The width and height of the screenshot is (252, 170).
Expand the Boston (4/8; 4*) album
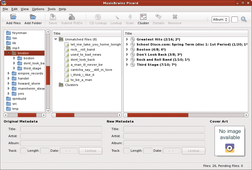pyautogui.click(x=127, y=49)
